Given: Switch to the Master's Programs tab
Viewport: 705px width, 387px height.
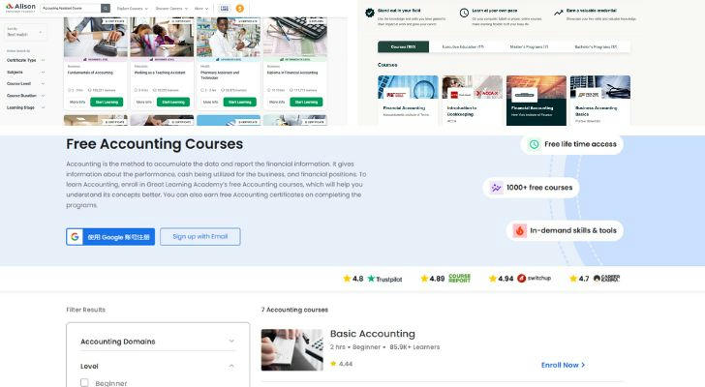Looking at the screenshot, I should click(x=529, y=46).
